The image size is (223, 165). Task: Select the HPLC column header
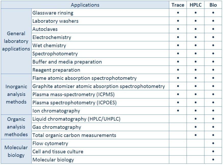[195, 5]
